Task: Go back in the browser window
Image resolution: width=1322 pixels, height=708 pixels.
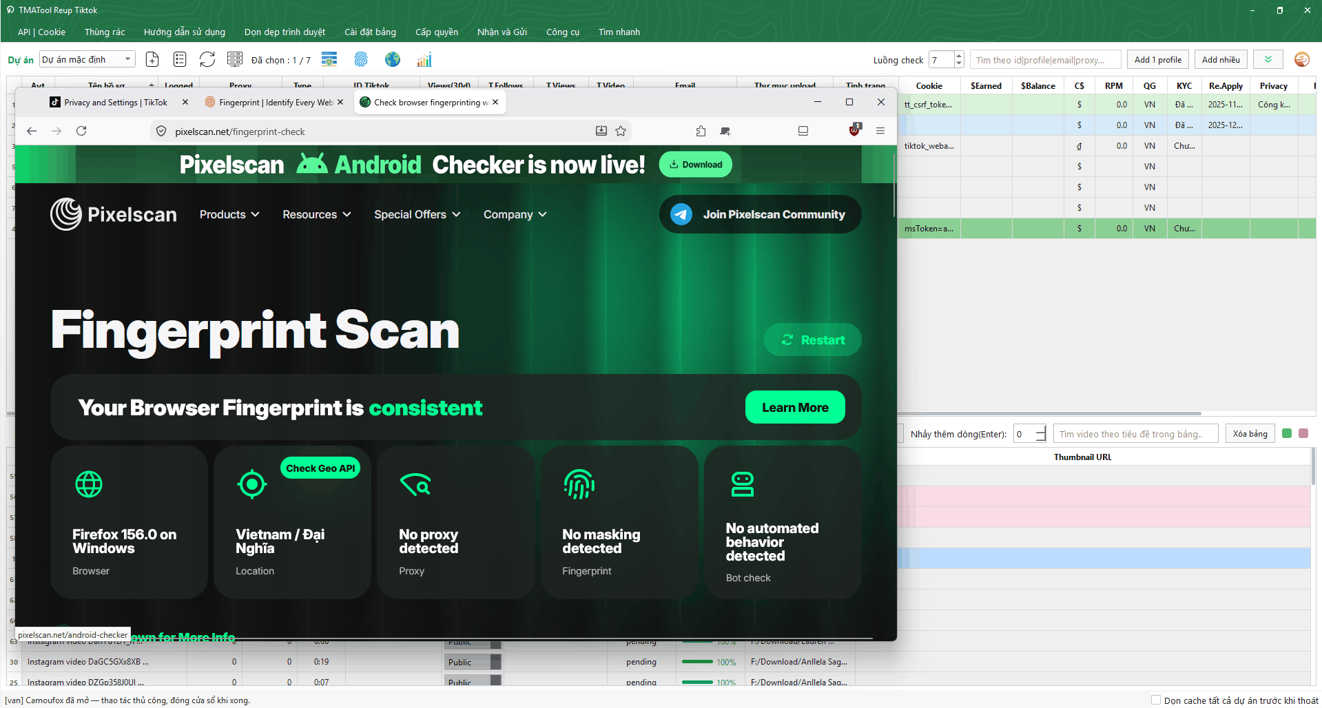Action: click(x=32, y=131)
